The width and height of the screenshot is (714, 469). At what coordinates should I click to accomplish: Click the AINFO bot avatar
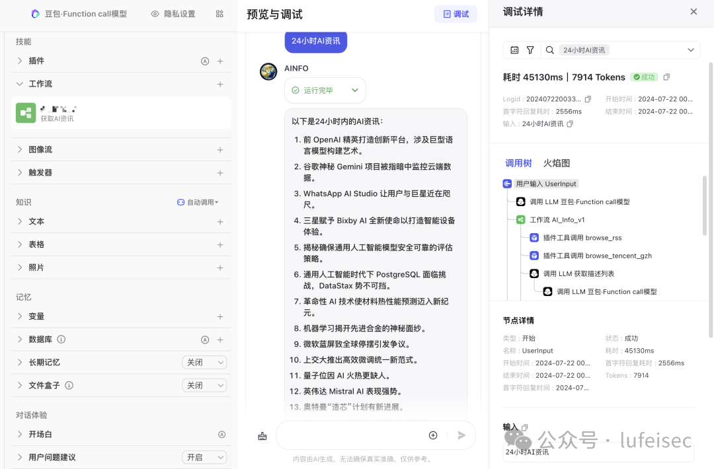point(268,71)
